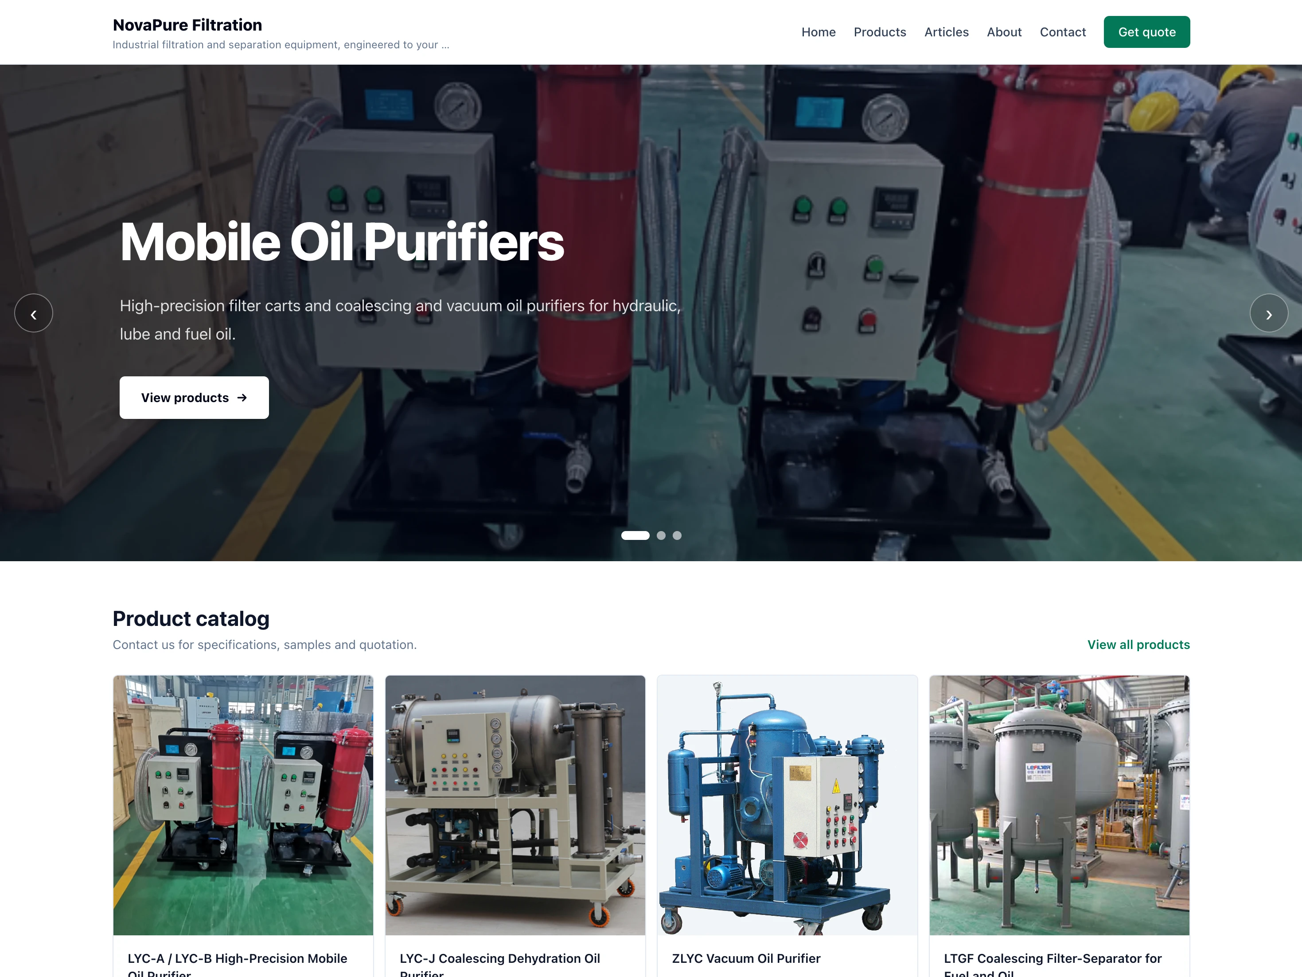Viewport: 1302px width, 977px height.
Task: Go to previous carousel slide
Action: click(x=34, y=313)
